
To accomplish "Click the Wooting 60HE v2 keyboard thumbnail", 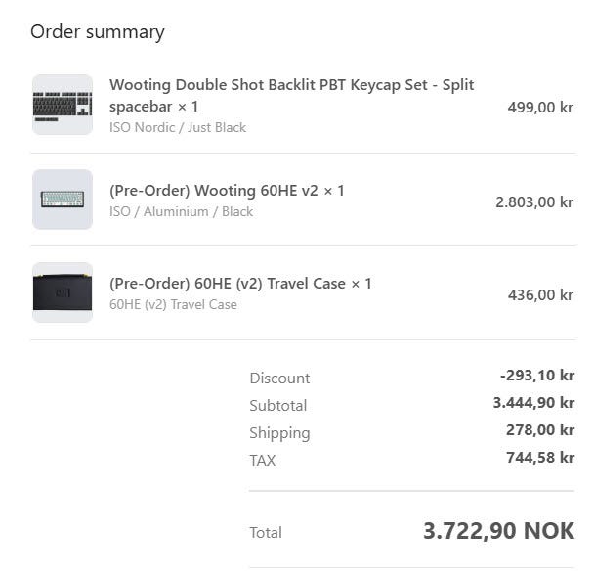I will tap(63, 200).
